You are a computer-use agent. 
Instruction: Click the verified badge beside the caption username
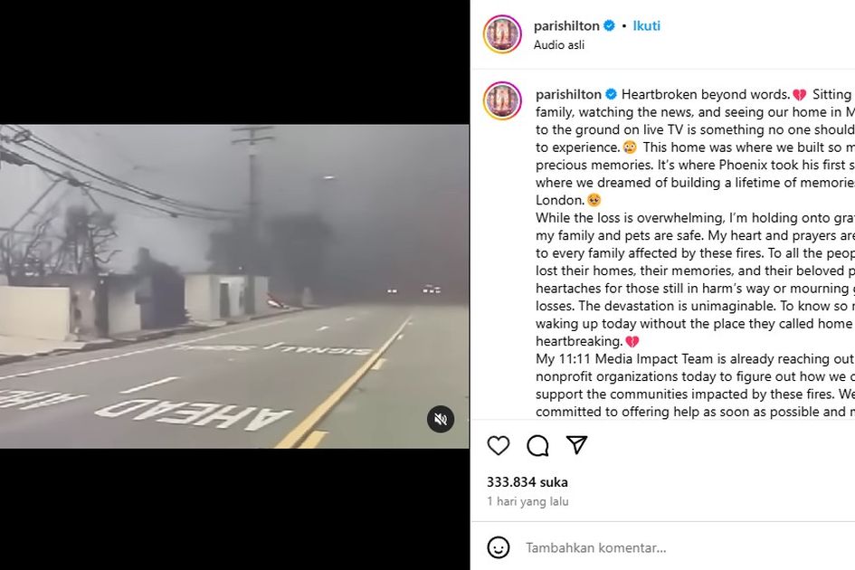pyautogui.click(x=612, y=94)
